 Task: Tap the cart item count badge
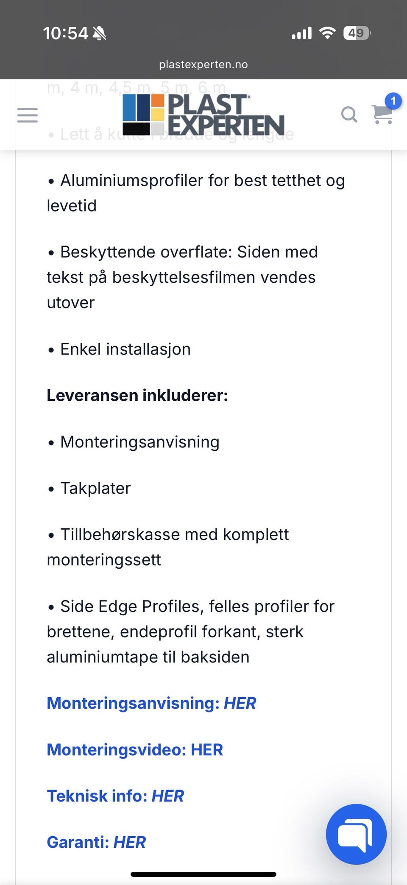click(393, 101)
